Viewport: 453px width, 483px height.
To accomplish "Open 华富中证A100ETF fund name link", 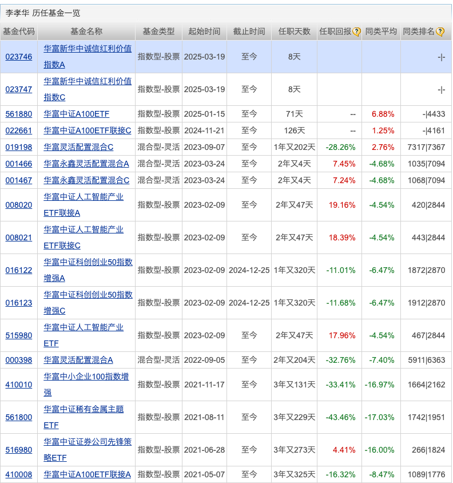I will coord(77,114).
